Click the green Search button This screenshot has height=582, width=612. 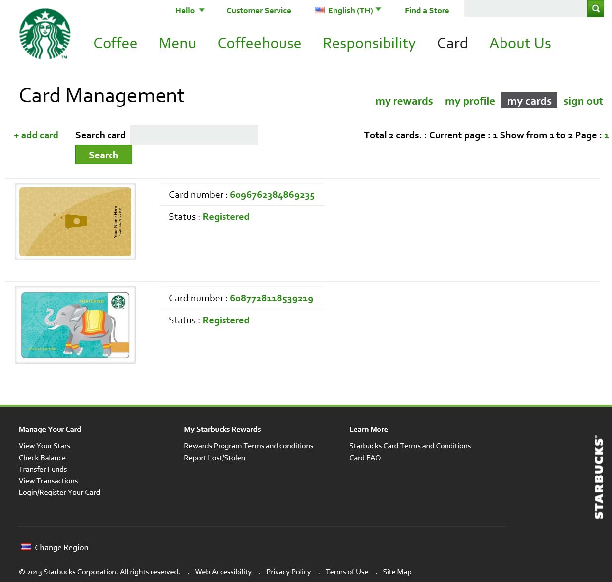pyautogui.click(x=104, y=155)
